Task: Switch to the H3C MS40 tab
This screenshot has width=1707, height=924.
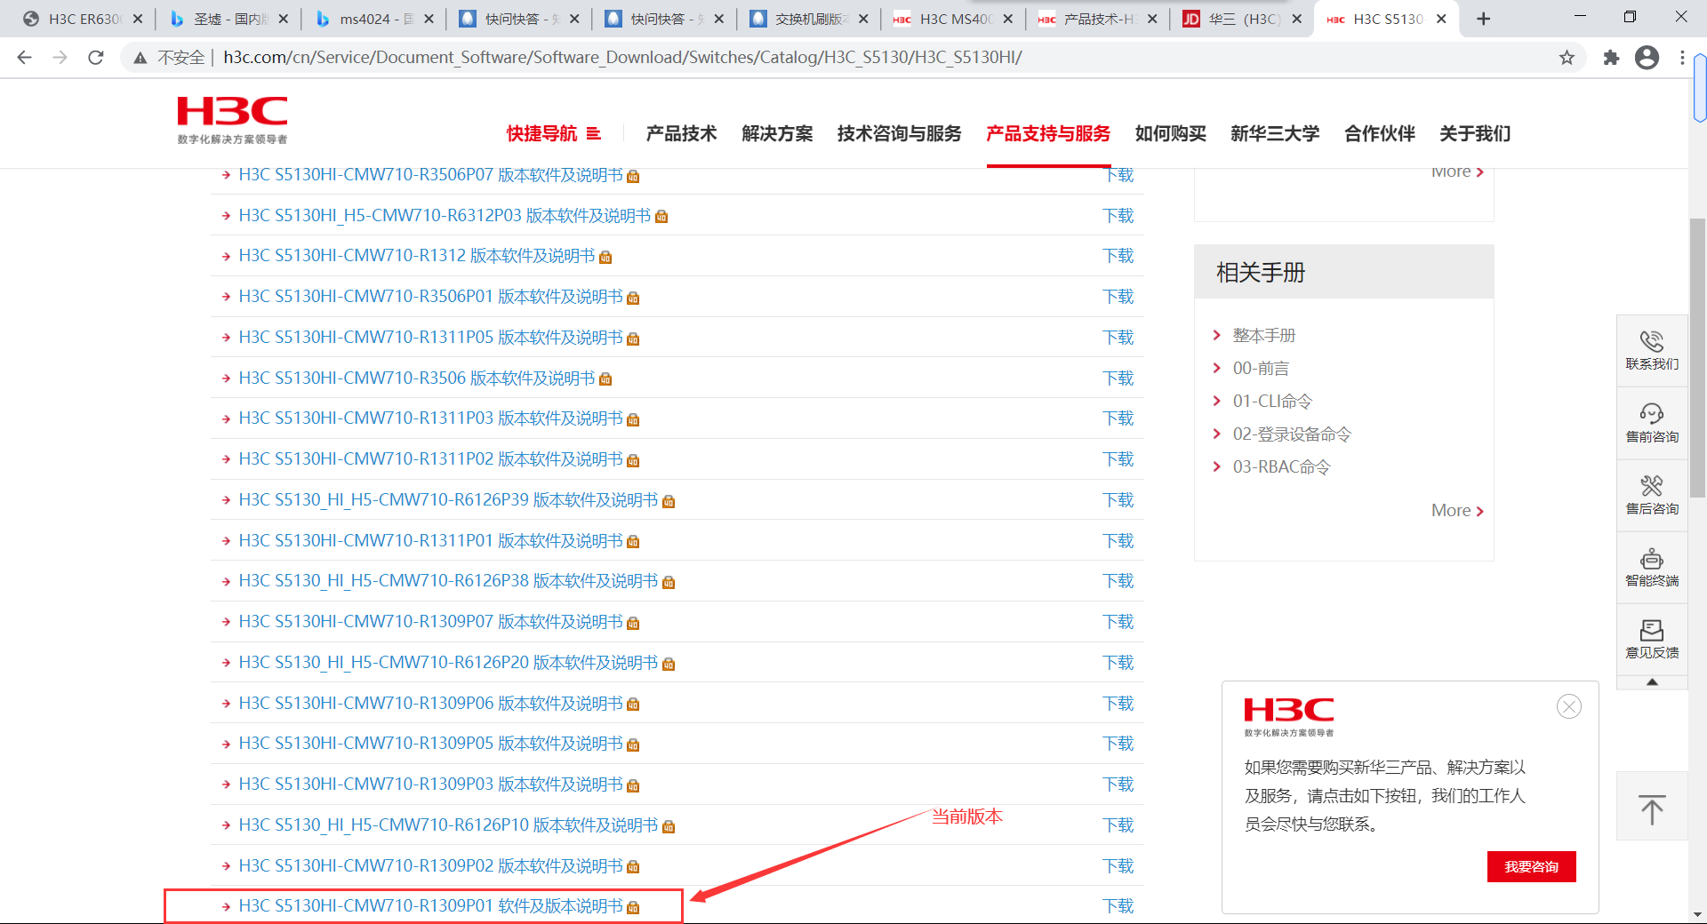Action: pos(952,19)
